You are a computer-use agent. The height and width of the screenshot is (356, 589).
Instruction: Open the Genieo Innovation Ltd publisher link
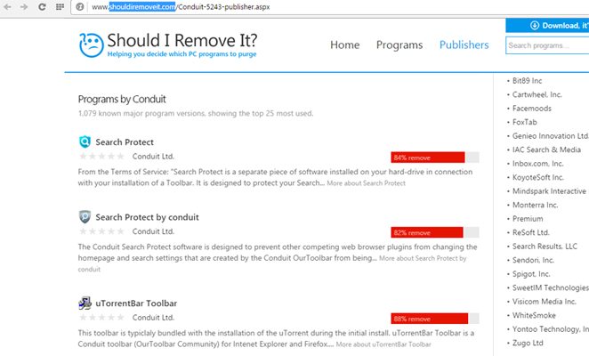[551, 136]
